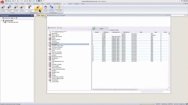Expand the Buttons, switches class

48,40
